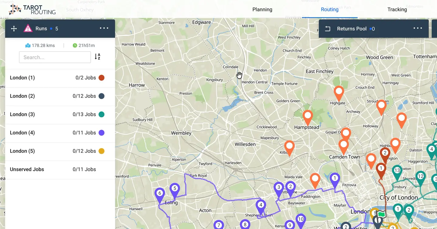Open the Runs panel three-dot menu
The image size is (437, 229).
point(104,28)
